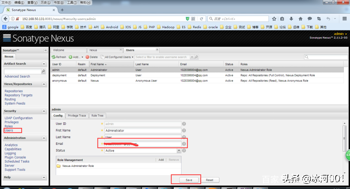Click the Save button
The height and width of the screenshot is (189, 350).
coord(189,180)
